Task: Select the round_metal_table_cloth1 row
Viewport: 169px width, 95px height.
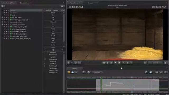Action: [x=20, y=27]
